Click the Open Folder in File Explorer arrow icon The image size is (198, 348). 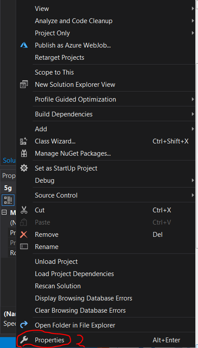24,325
